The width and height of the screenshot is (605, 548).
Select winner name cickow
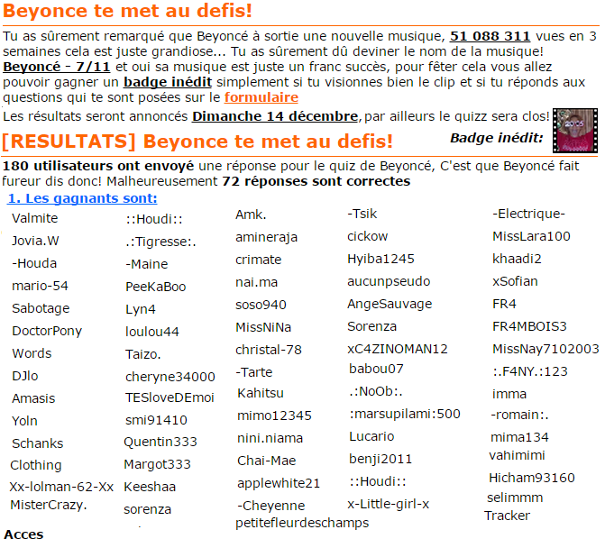point(367,236)
